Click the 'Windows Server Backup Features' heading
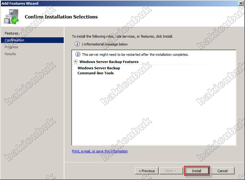This screenshot has height=180, width=245. click(109, 62)
